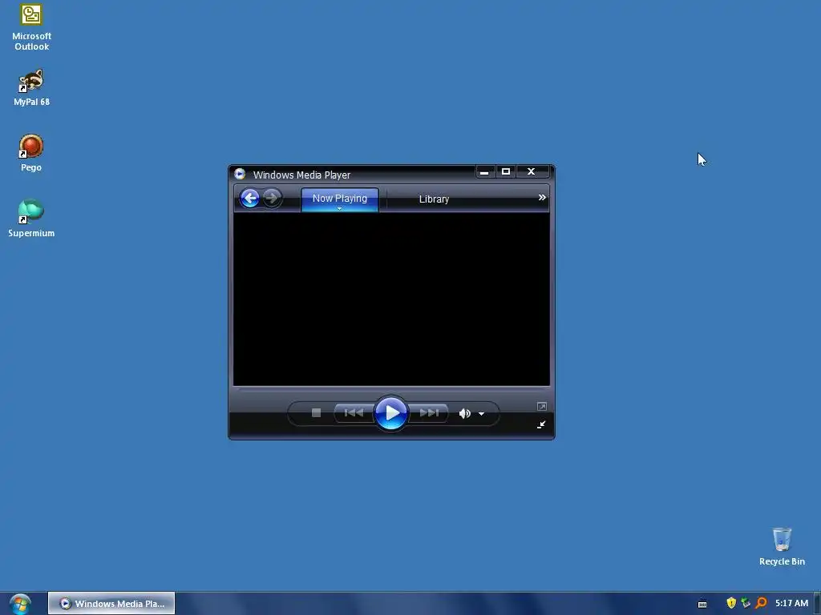821x615 pixels.
Task: Click the black video display area
Action: (391, 299)
